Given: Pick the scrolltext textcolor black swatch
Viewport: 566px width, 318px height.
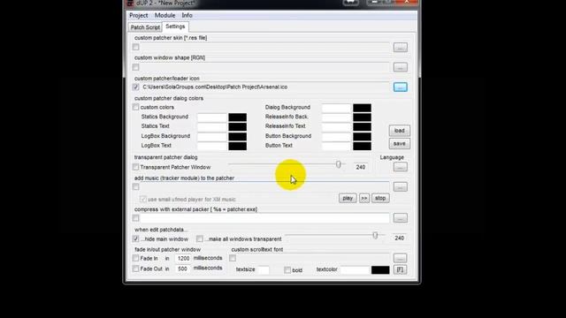Looking at the screenshot, I should click(380, 270).
